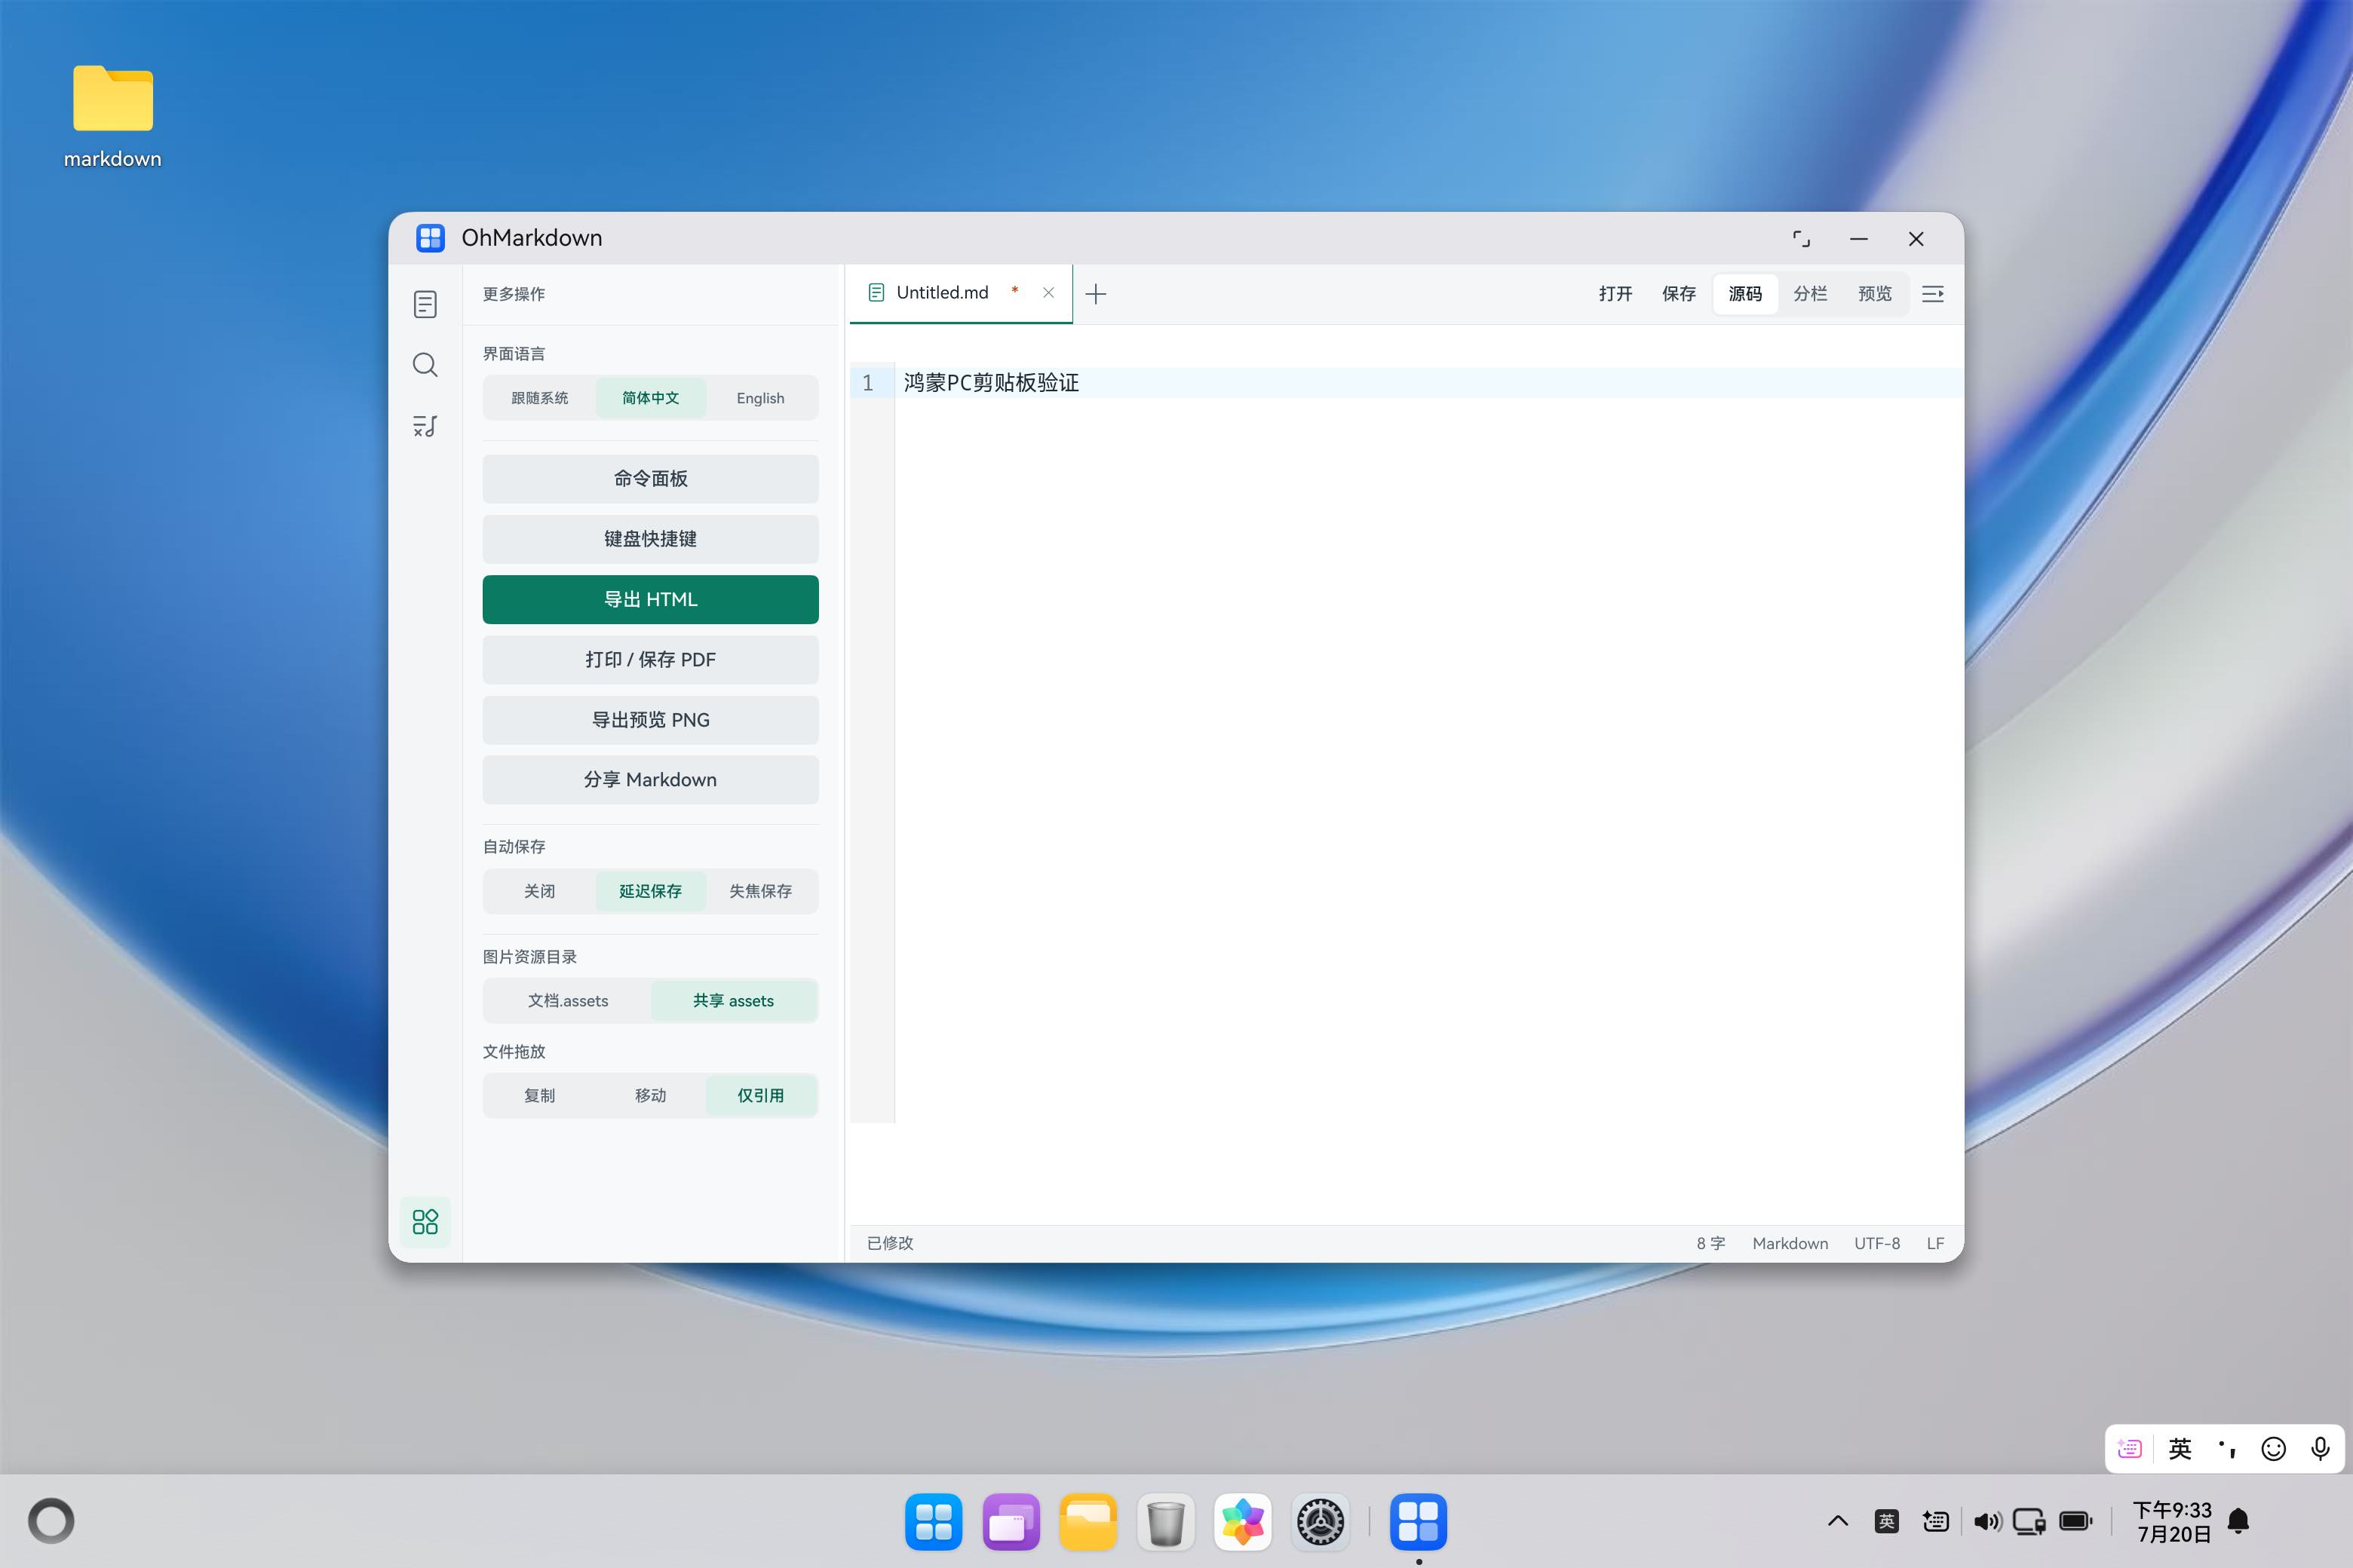Open notifications bell icon
Viewport: 2353px width, 1568px height.
pyautogui.click(x=2239, y=1521)
